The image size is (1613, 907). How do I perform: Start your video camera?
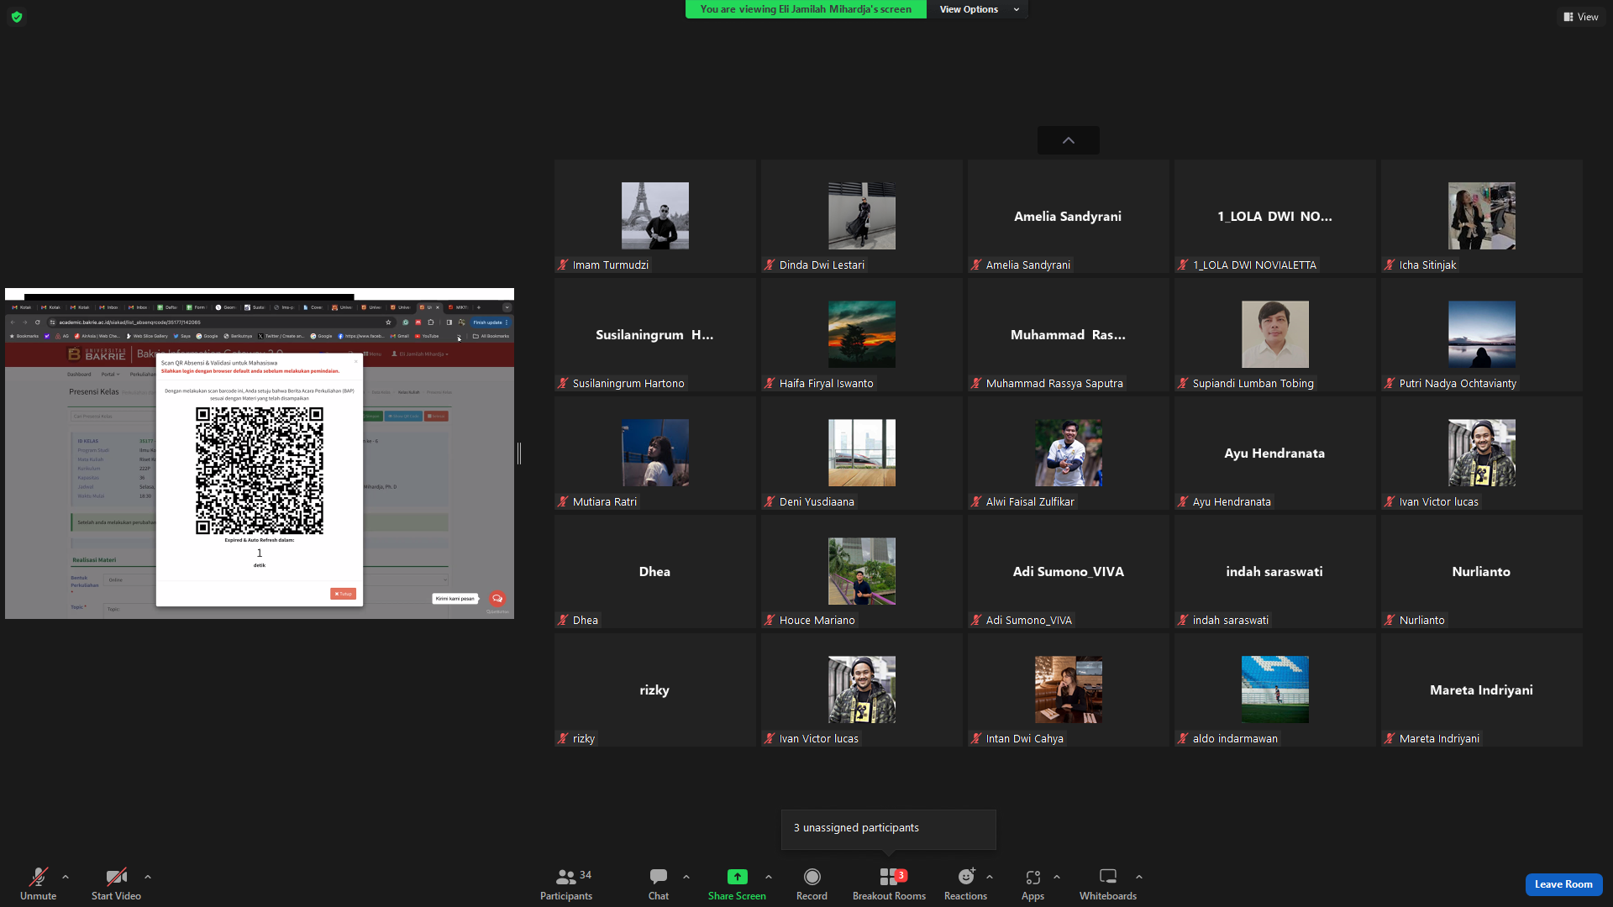(116, 883)
